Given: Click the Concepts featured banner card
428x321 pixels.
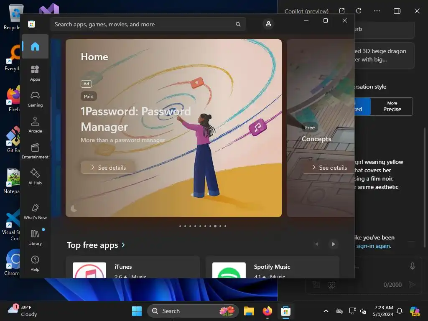Looking at the screenshot, I should (321, 128).
